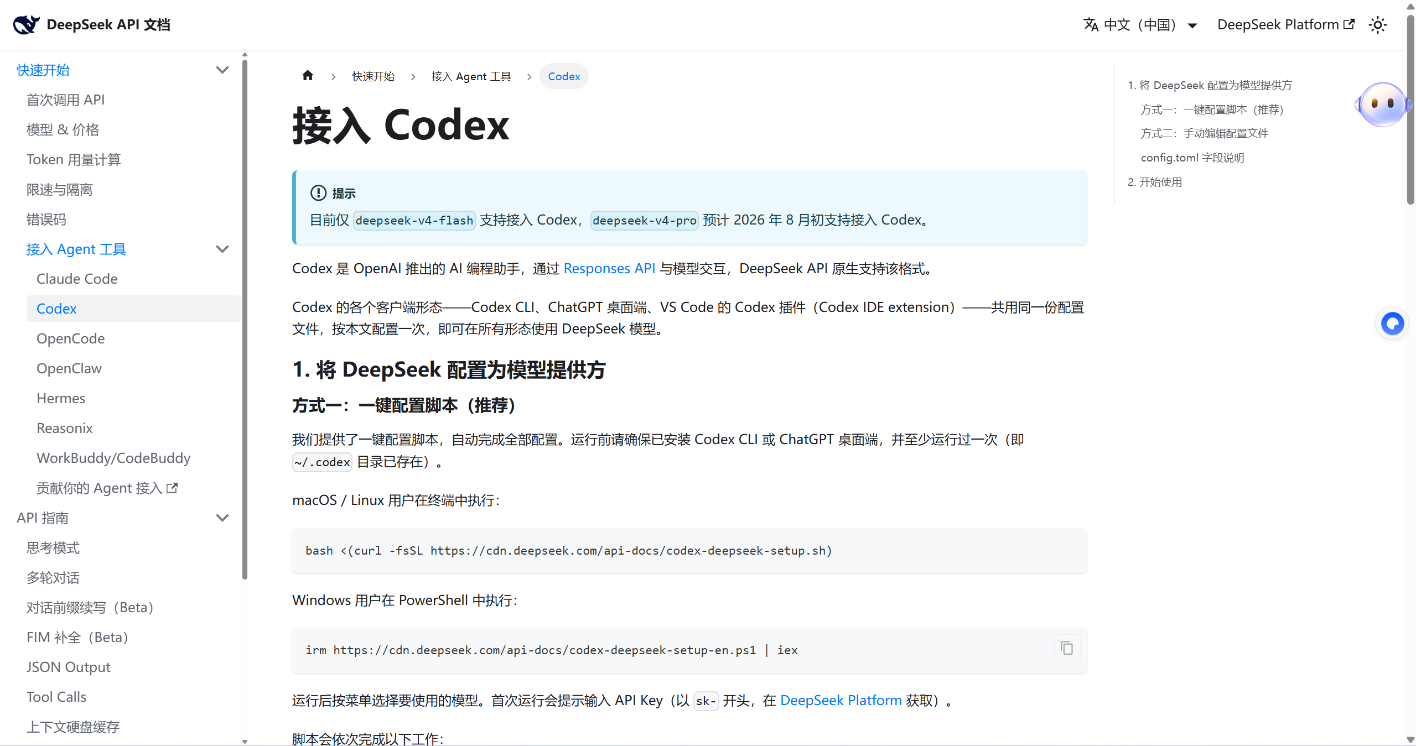Open 上下文硬盘缓存 in sidebar
Image resolution: width=1416 pixels, height=746 pixels.
click(73, 727)
